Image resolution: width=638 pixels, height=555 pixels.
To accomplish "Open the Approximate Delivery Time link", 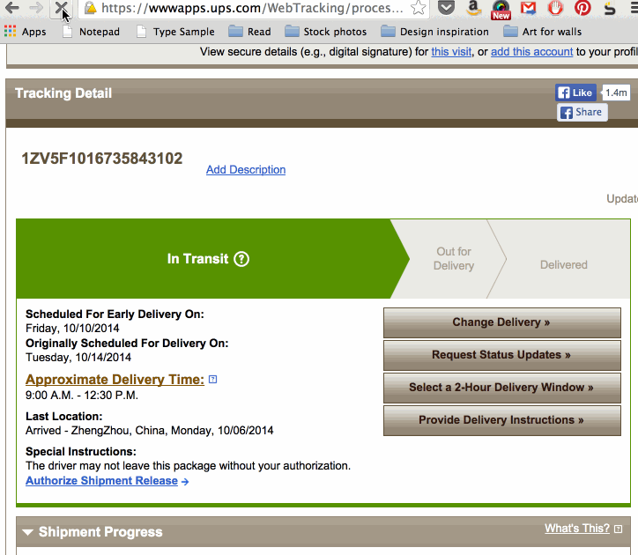I will coord(115,380).
